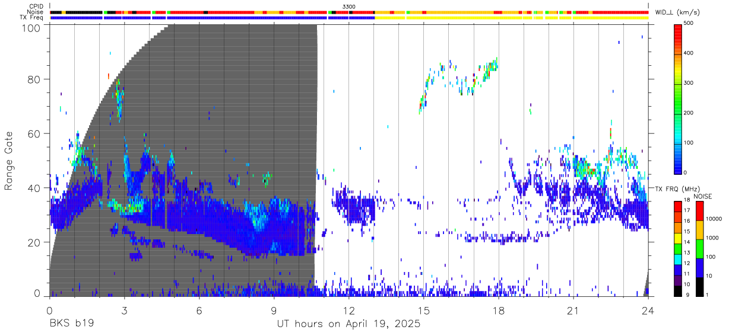The image size is (729, 336).
Task: Click the range gate 0 tick label
Action: click(38, 293)
